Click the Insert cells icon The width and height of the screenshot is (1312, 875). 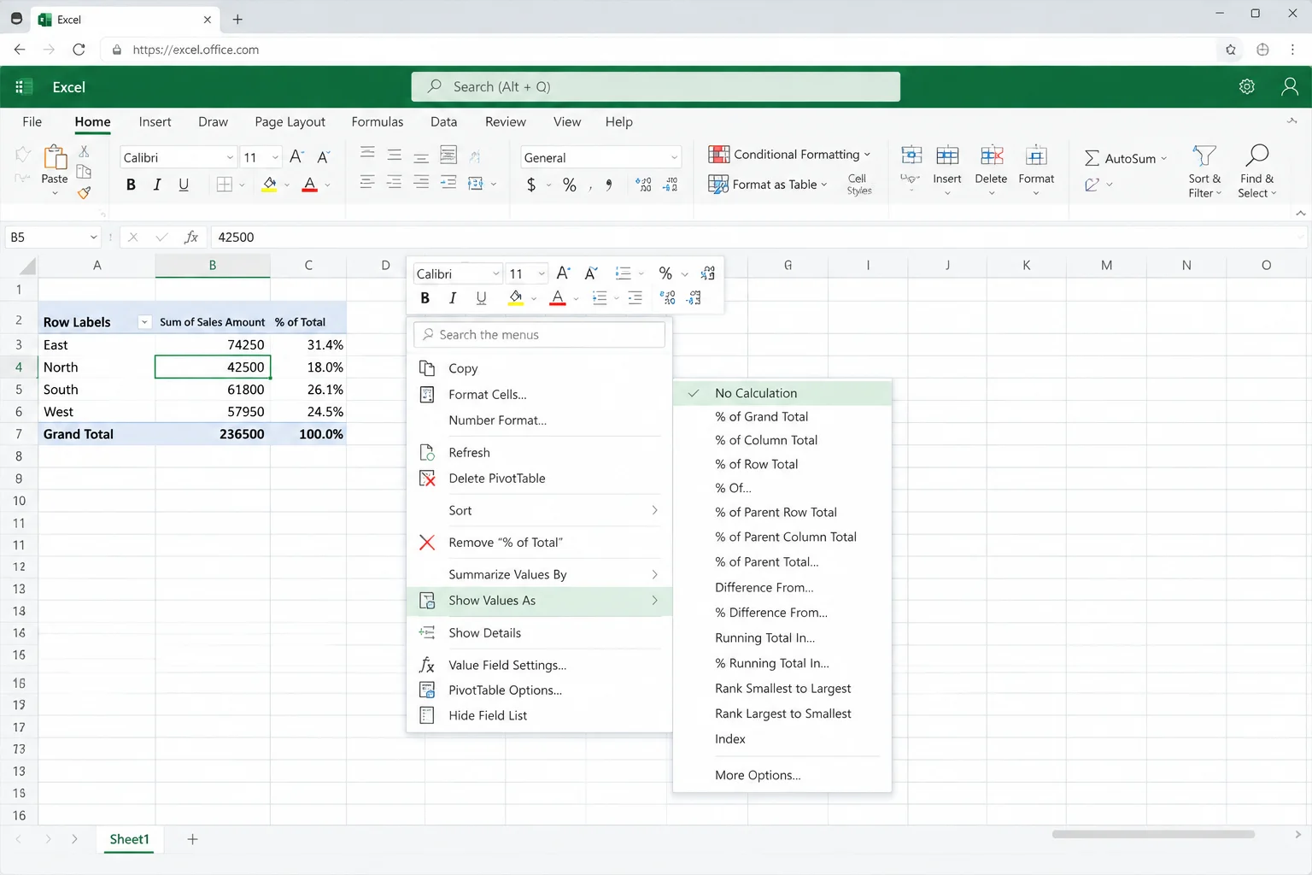947,156
